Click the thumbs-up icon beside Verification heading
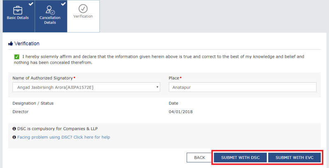Viewport: 329px width, 168px height. point(11,43)
